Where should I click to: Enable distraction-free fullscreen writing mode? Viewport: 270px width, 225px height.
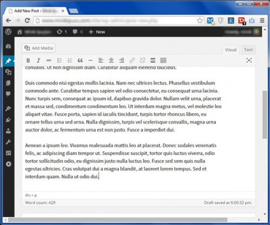point(249,60)
